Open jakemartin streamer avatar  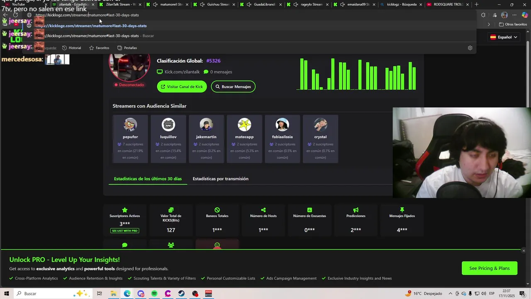coord(206,125)
